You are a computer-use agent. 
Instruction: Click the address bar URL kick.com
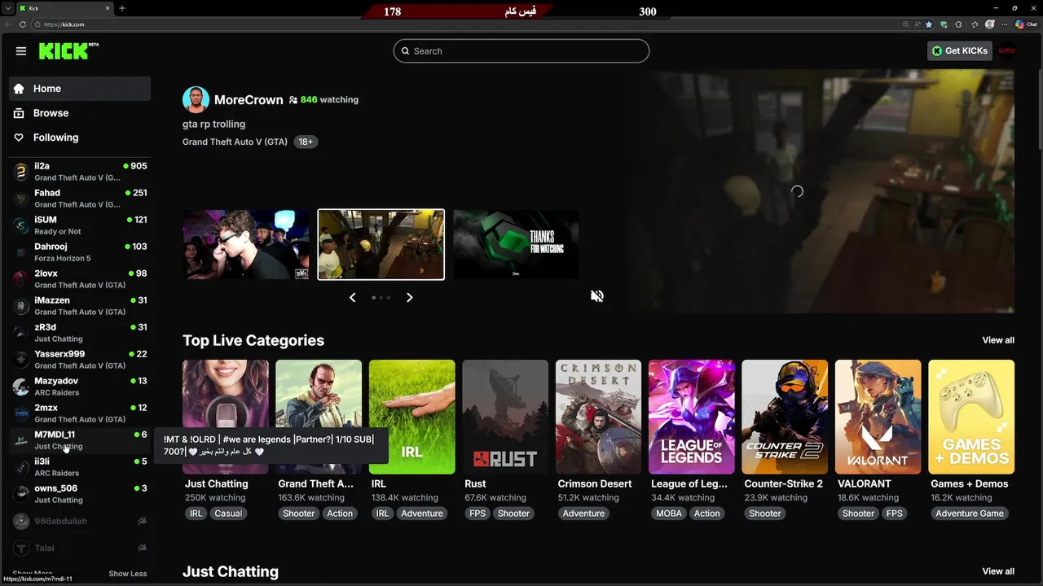click(64, 24)
